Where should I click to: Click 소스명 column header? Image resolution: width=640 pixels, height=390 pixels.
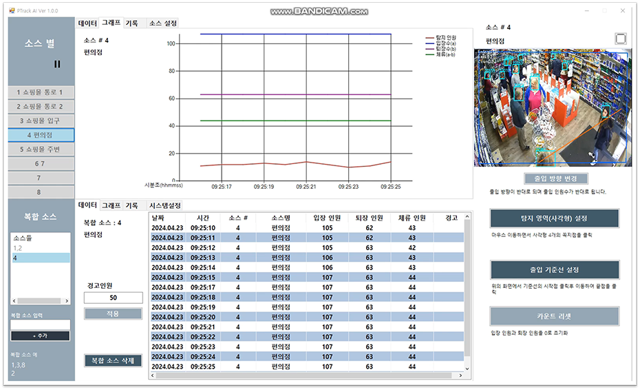pyautogui.click(x=281, y=218)
